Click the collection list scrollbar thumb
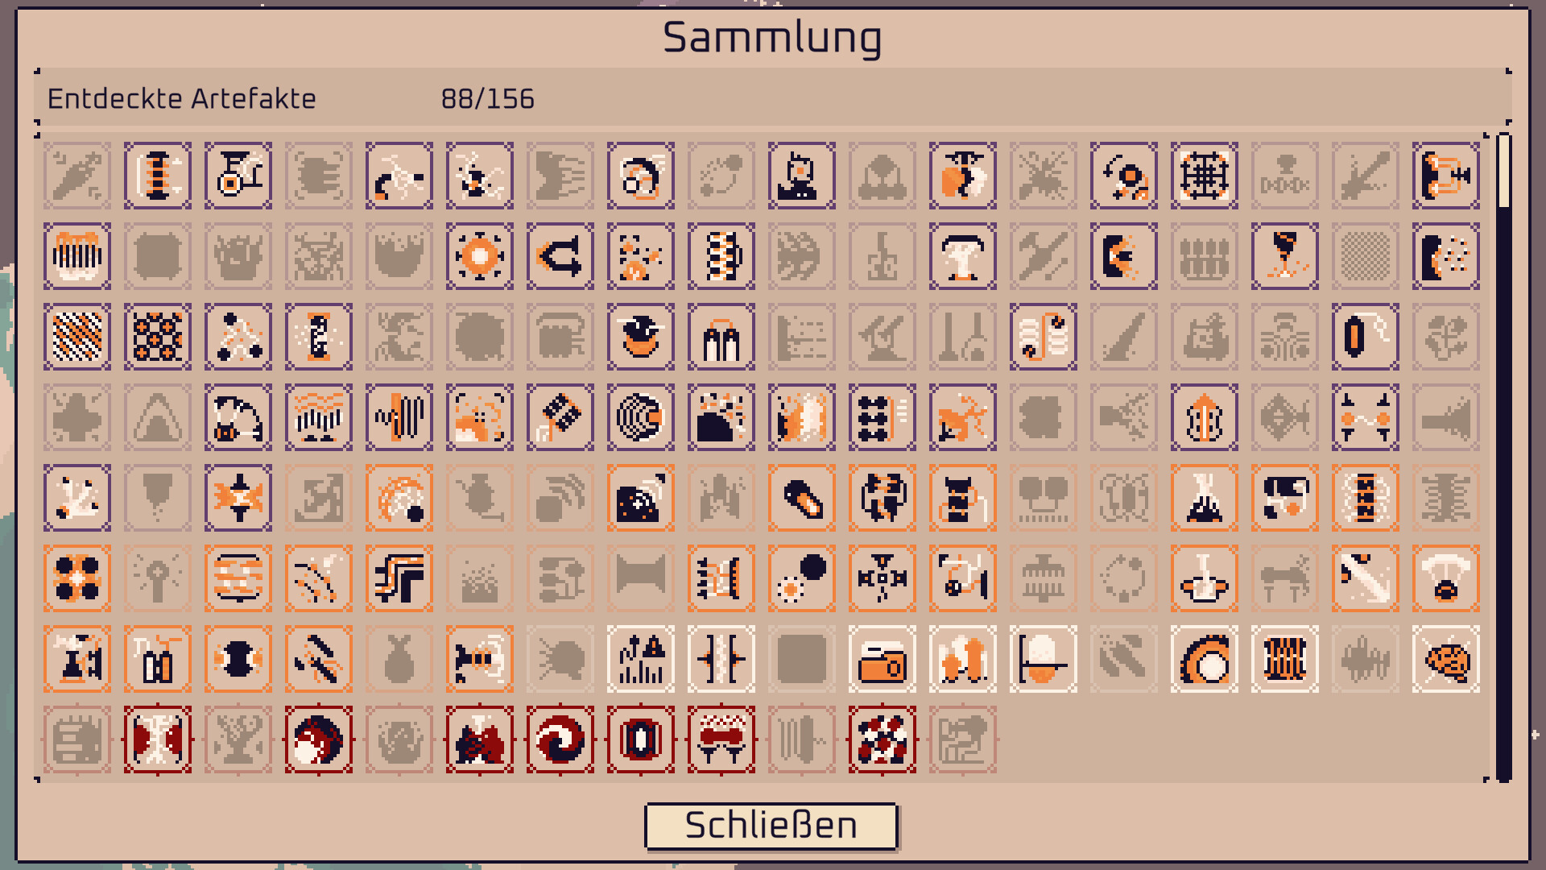The image size is (1546, 870). 1503,171
